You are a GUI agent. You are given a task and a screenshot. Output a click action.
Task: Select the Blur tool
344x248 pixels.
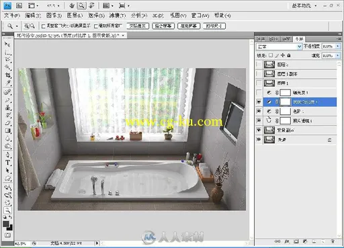(x=7, y=138)
